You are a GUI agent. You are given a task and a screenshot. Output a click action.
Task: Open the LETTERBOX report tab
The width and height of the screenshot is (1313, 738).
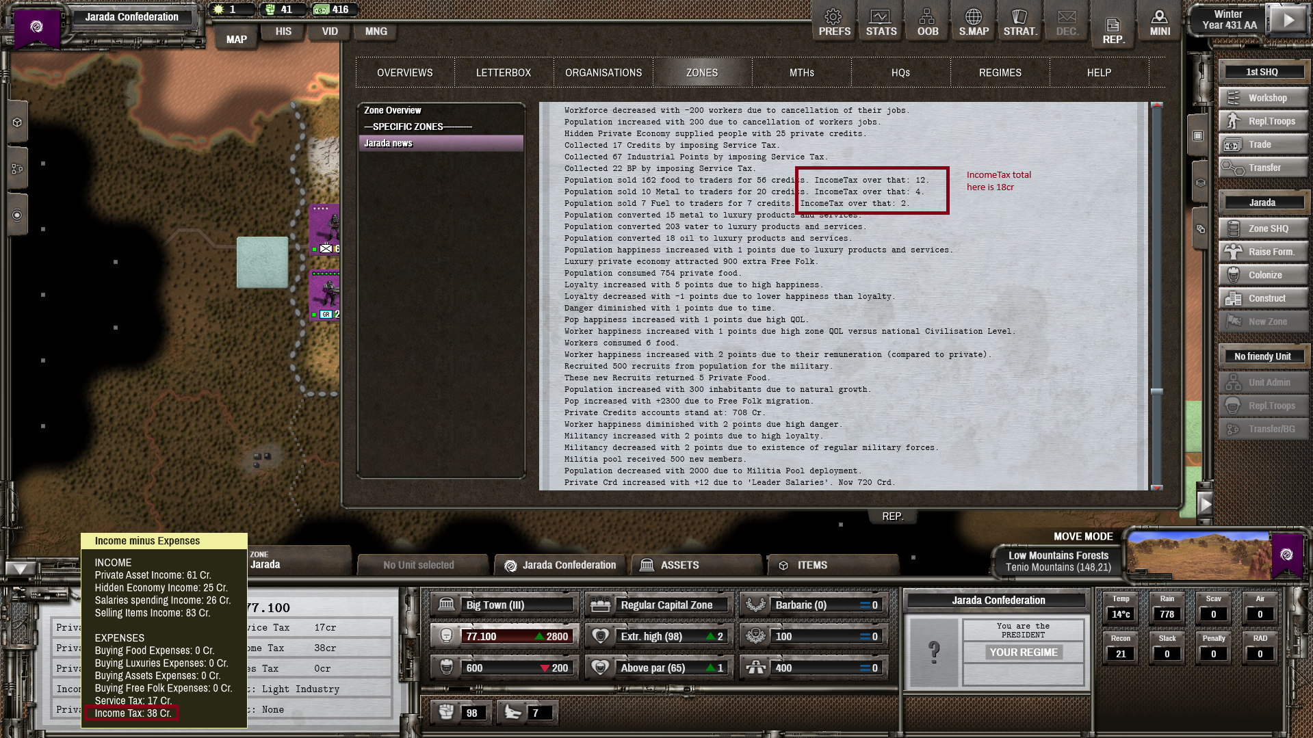(x=504, y=73)
